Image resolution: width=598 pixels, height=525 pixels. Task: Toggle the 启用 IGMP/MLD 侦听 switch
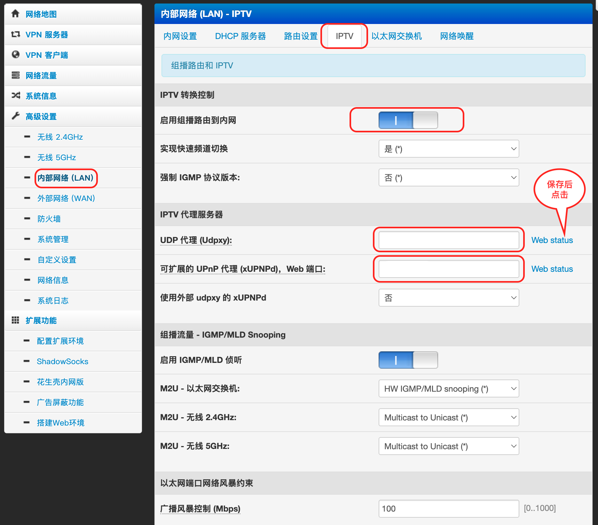408,360
